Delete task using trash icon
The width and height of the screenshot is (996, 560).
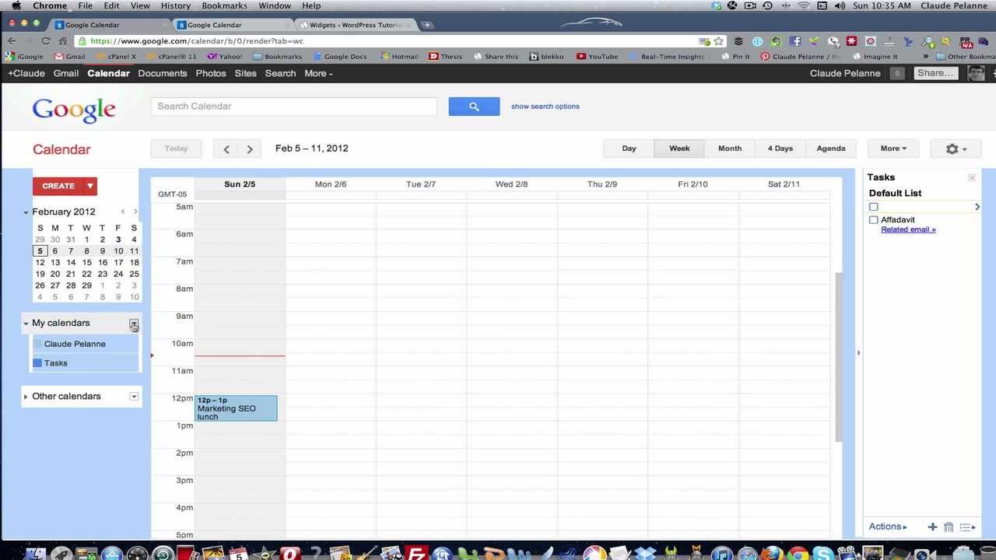949,527
